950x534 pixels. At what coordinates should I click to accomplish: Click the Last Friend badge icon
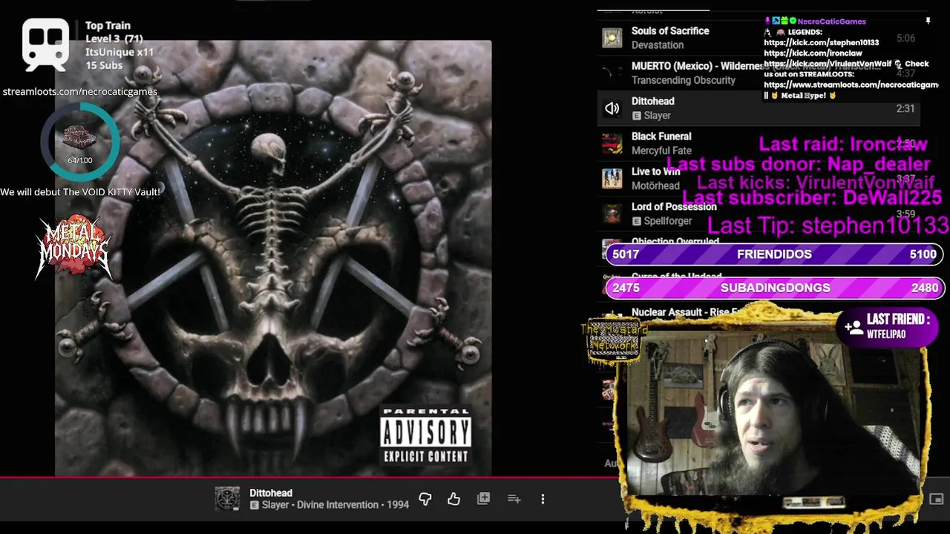click(854, 326)
